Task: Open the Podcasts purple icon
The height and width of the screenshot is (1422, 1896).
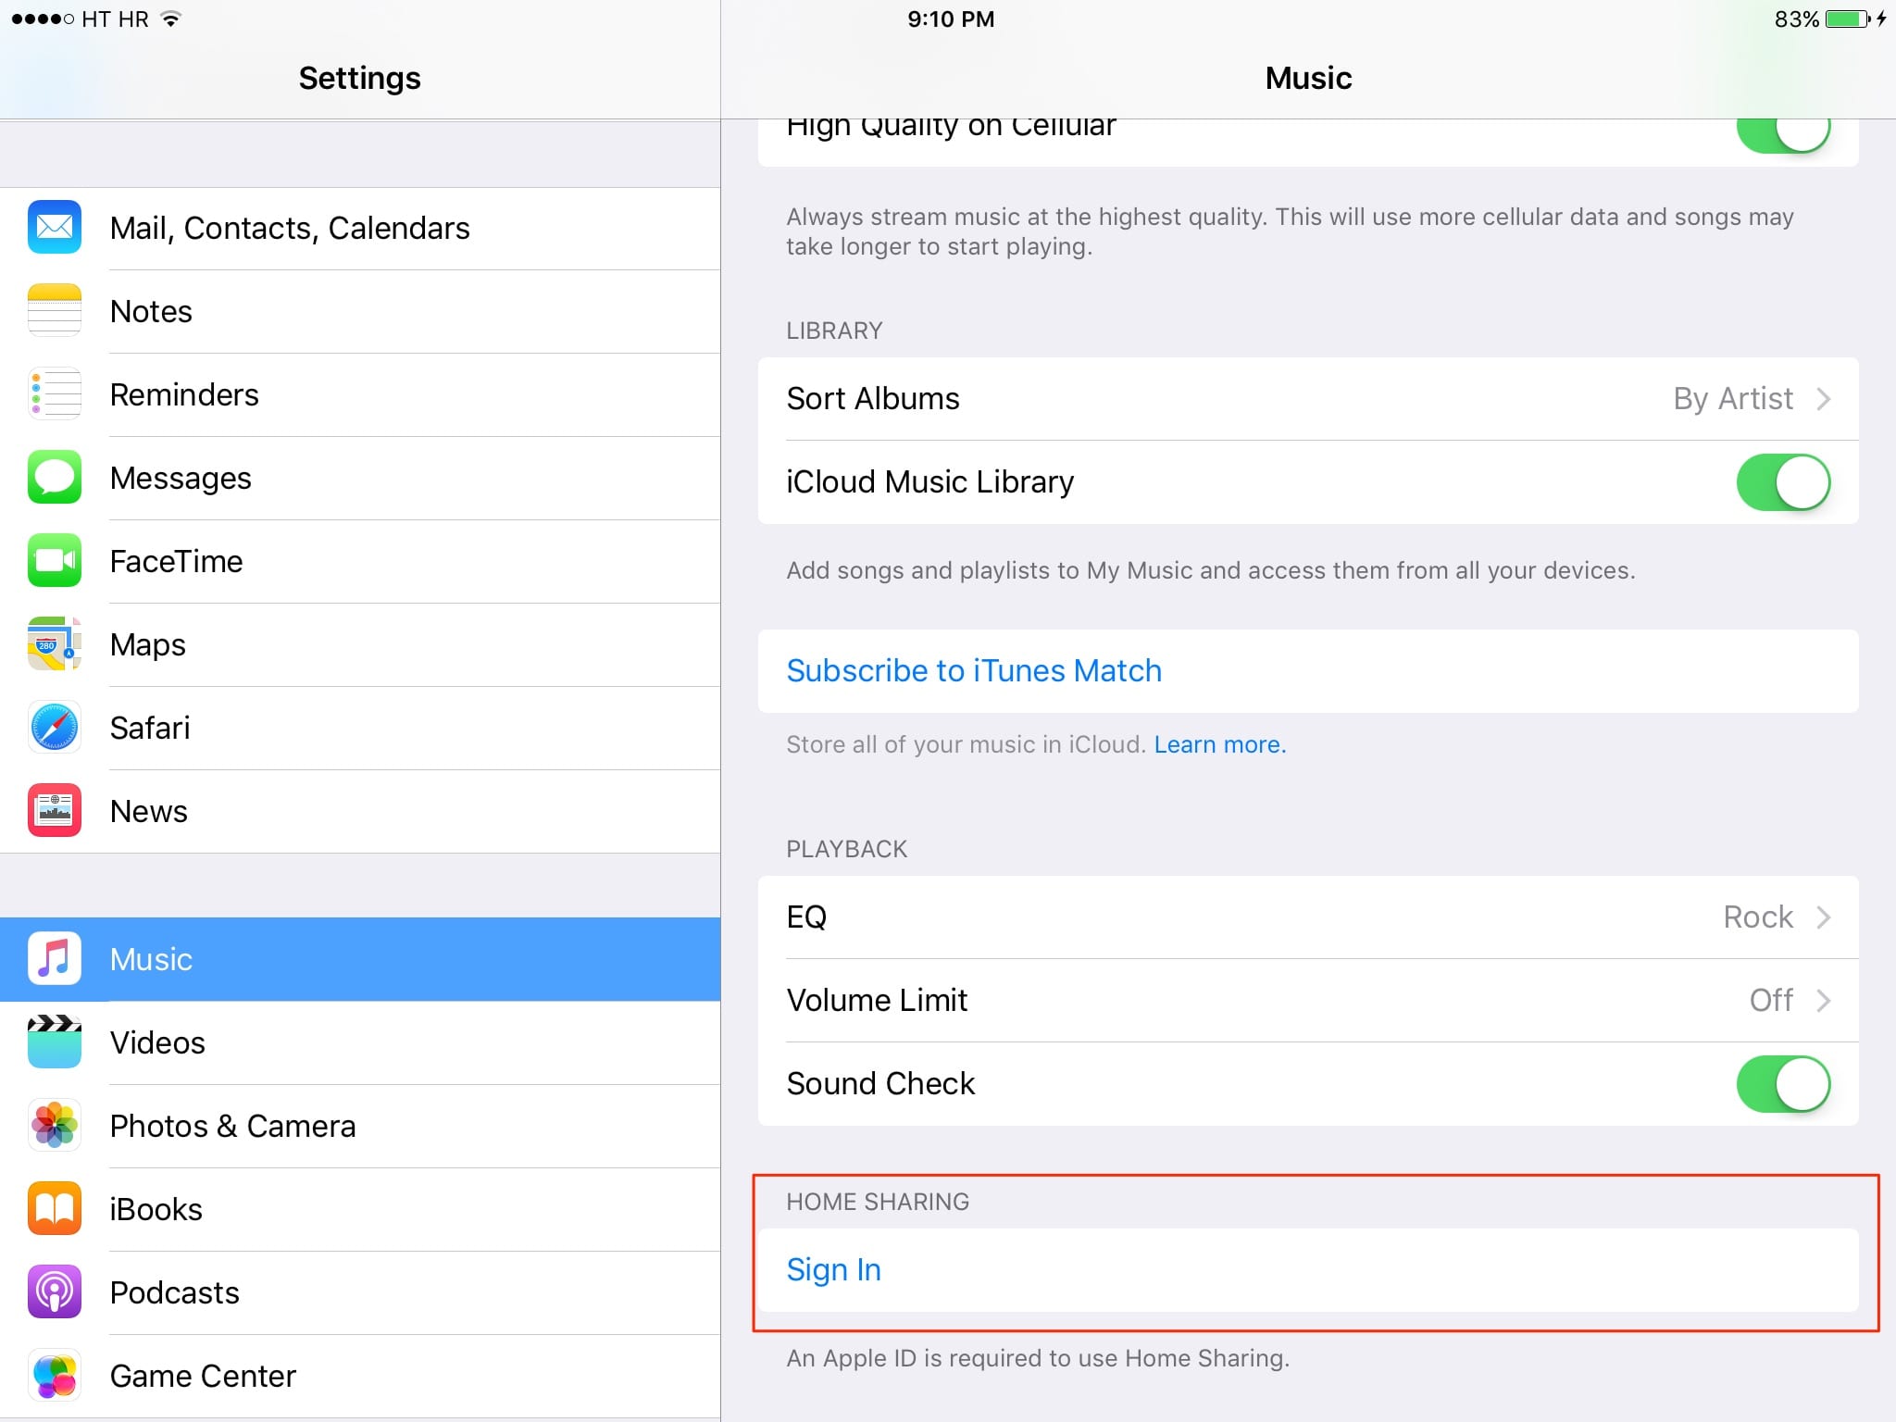Action: coord(55,1292)
